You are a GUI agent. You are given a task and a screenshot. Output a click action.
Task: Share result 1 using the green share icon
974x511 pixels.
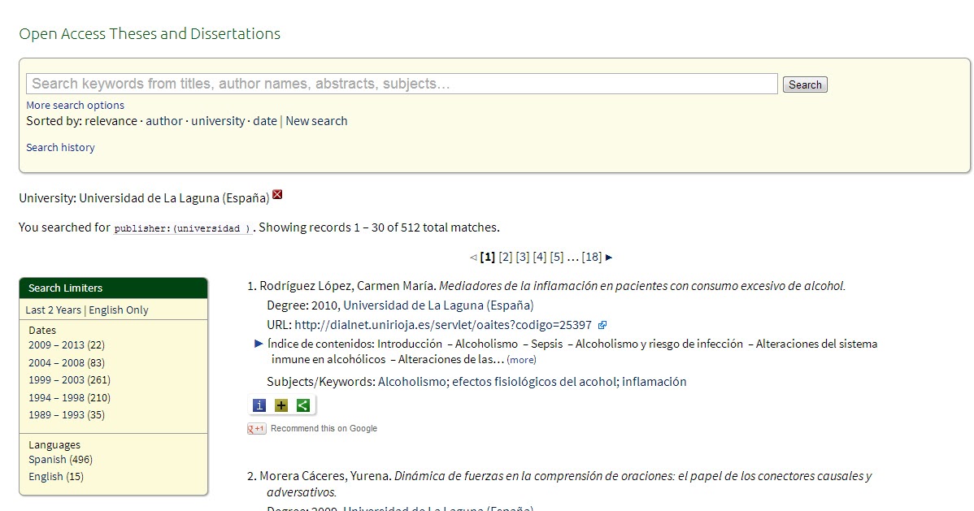[x=303, y=405]
